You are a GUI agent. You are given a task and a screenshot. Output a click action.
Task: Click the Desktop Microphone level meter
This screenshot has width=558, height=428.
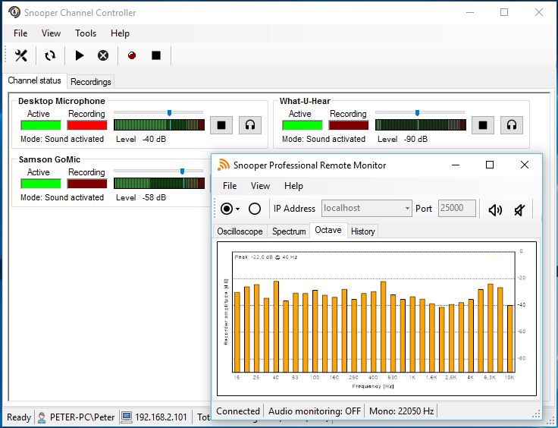(x=159, y=124)
